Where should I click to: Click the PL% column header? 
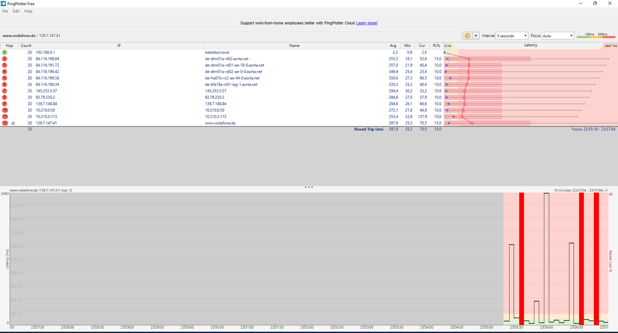tap(436, 46)
